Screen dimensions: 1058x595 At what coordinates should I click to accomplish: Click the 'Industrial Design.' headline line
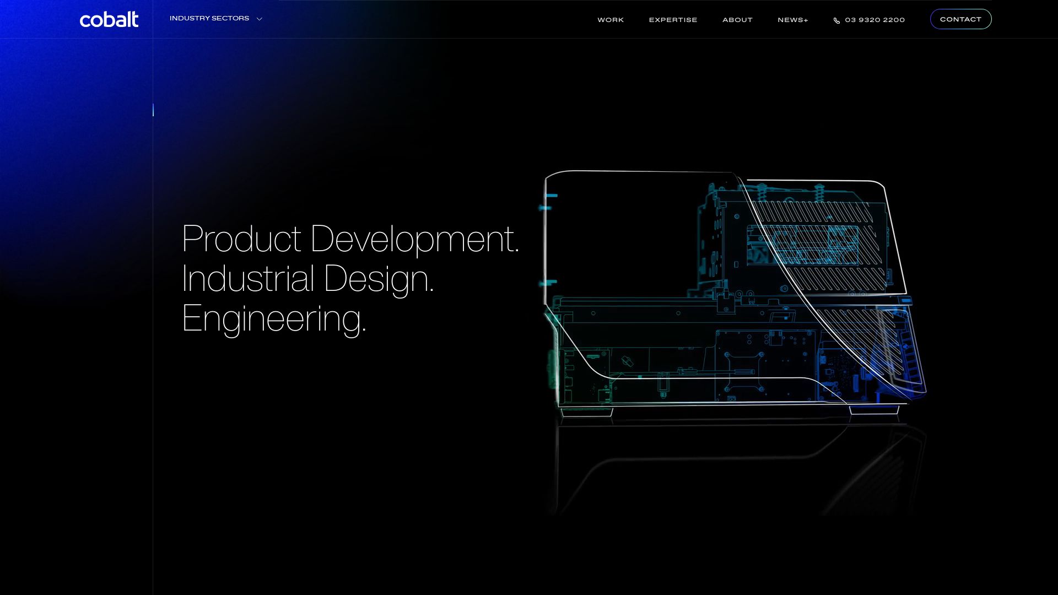point(307,279)
